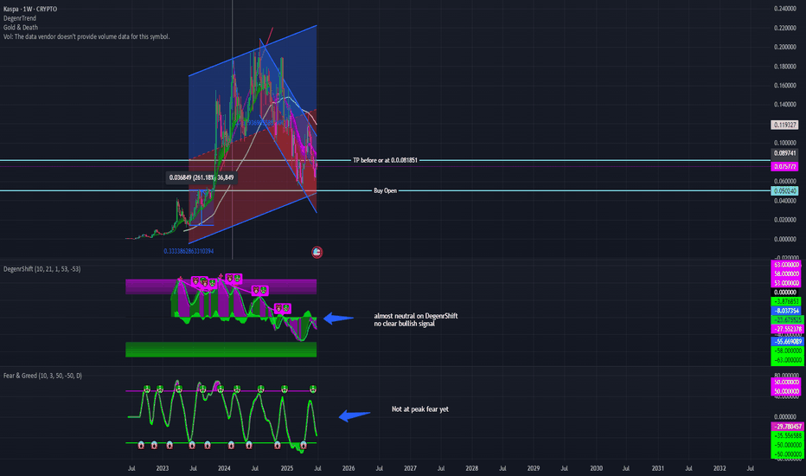Click the event marker icon below the candles

click(317, 251)
